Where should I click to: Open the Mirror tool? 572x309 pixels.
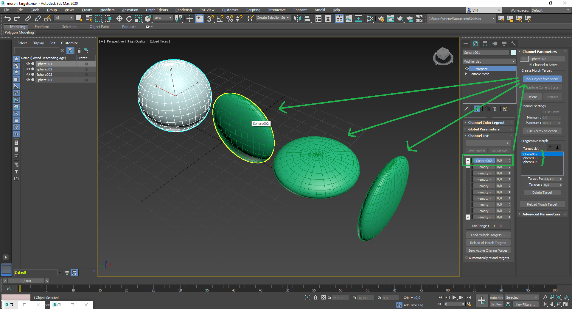point(297,18)
